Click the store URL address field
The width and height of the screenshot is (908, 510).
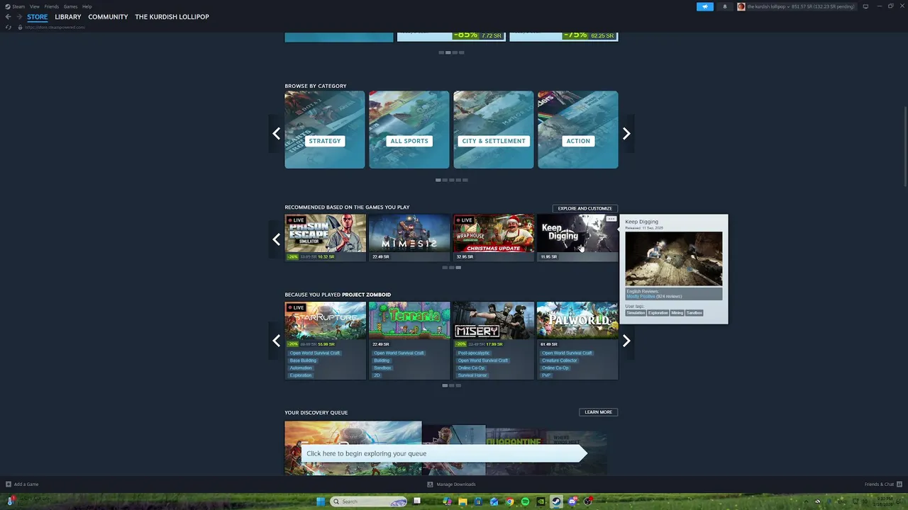point(55,27)
